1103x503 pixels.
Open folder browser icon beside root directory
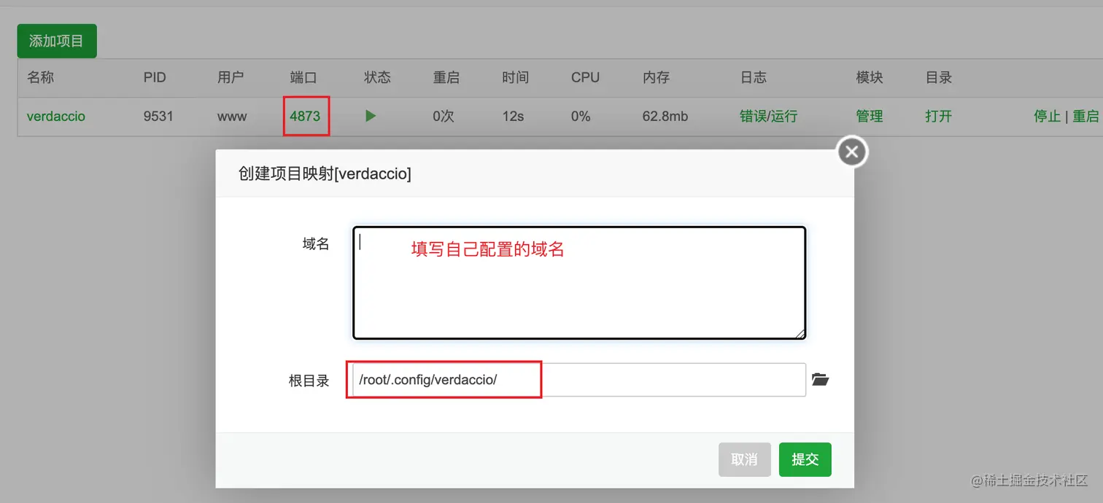pyautogui.click(x=821, y=379)
